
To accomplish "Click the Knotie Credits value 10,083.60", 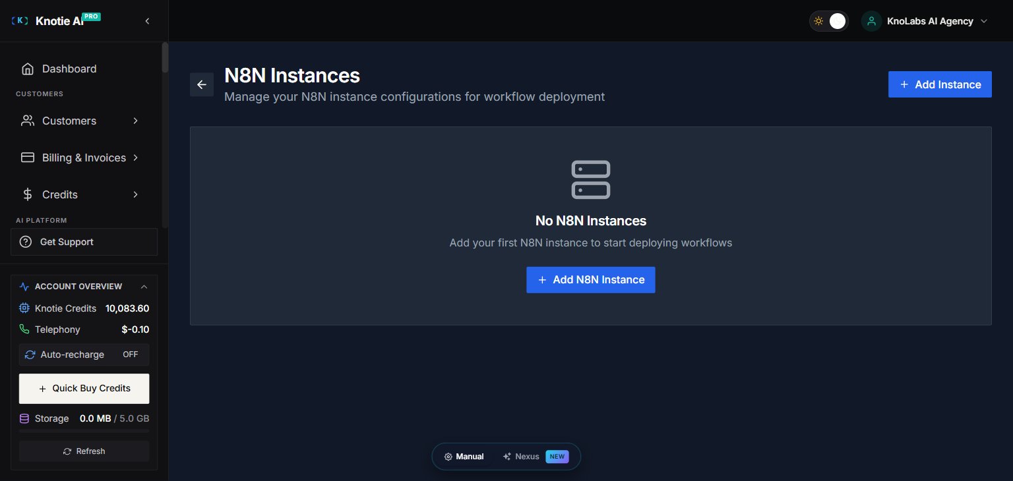I will click(127, 308).
